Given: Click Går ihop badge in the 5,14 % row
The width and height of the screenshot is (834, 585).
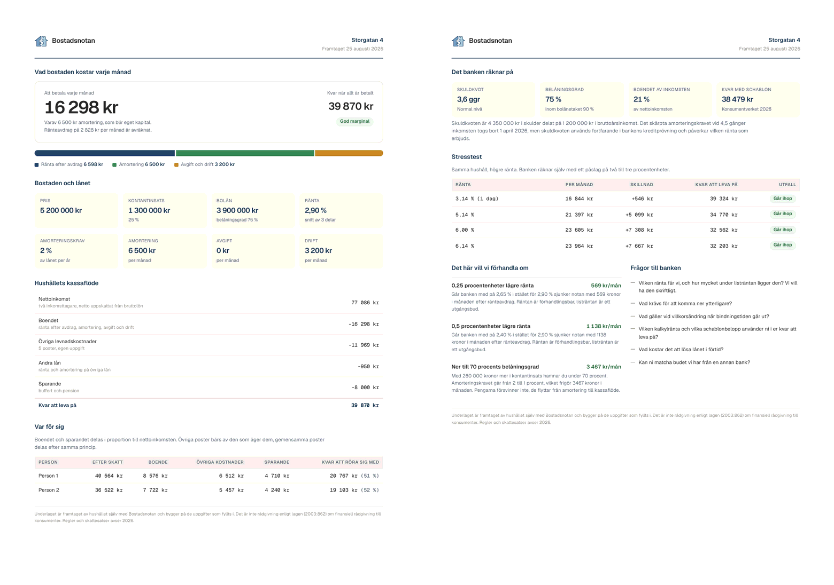Looking at the screenshot, I should click(783, 214).
